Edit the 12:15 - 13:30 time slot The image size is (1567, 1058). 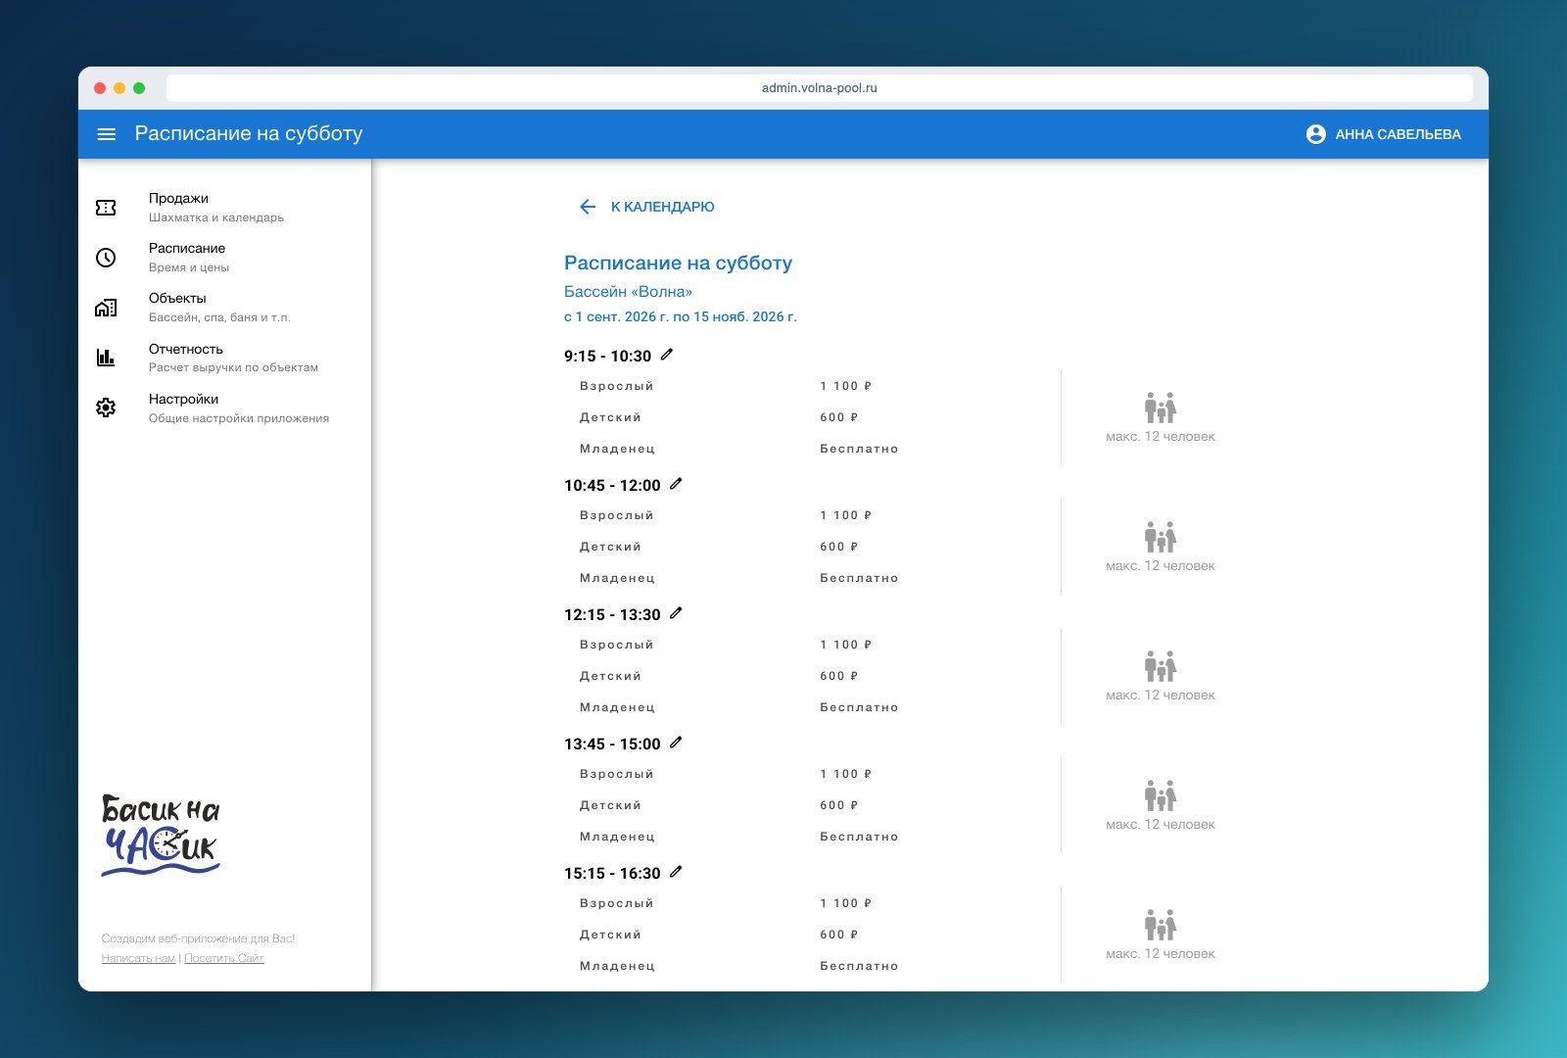[676, 613]
